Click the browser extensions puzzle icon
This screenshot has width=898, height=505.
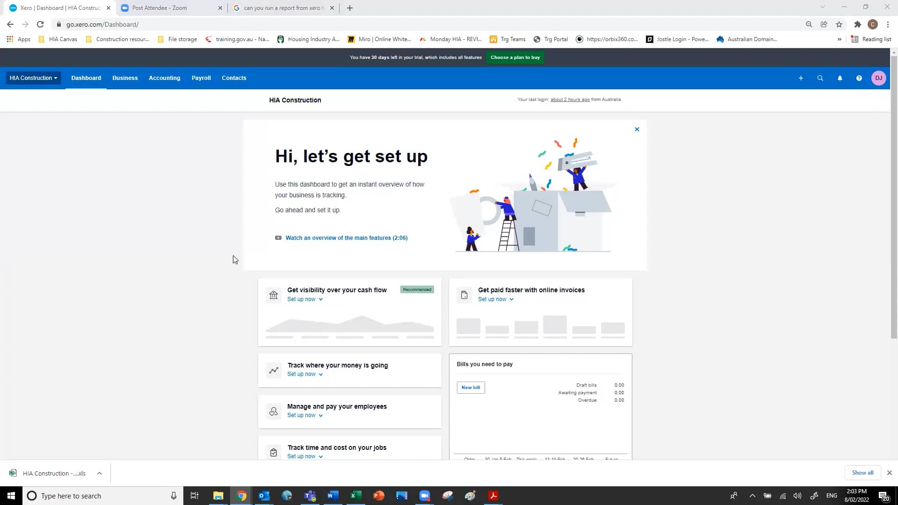coord(857,24)
